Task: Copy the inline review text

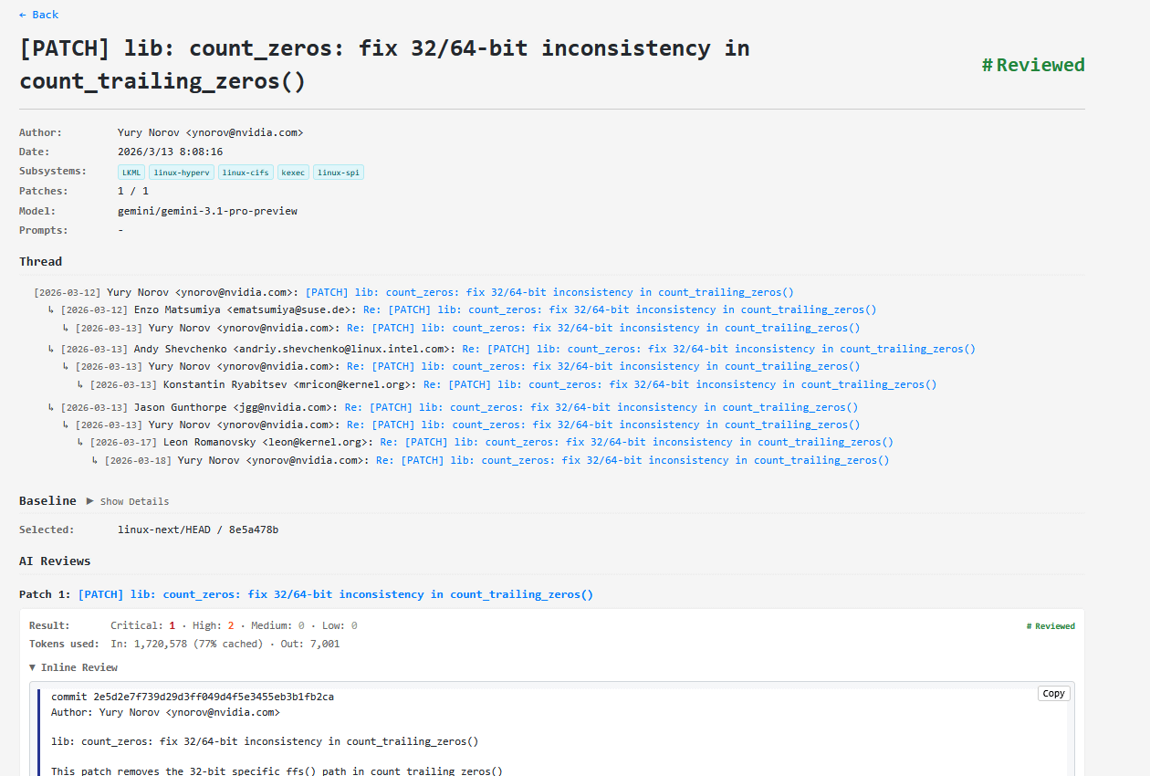Action: [x=1053, y=694]
